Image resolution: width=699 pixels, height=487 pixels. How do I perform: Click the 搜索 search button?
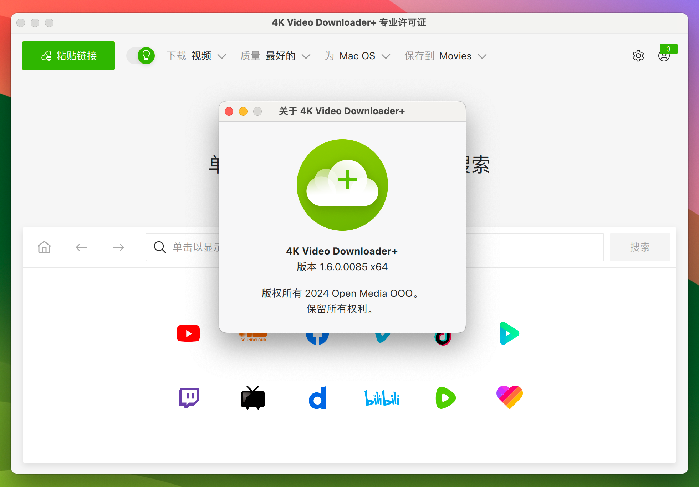coord(640,247)
